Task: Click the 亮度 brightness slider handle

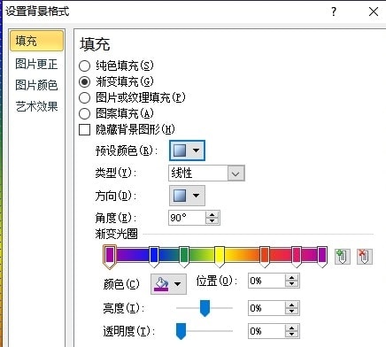Action: click(205, 308)
